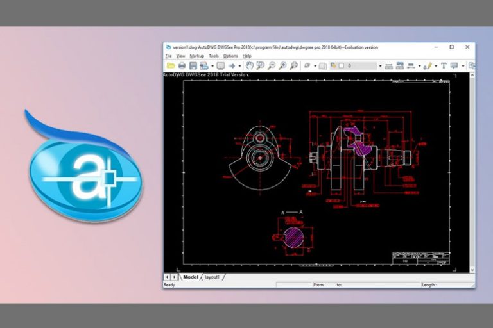Click the dimension measure icon
The image size is (493, 328).
411,65
